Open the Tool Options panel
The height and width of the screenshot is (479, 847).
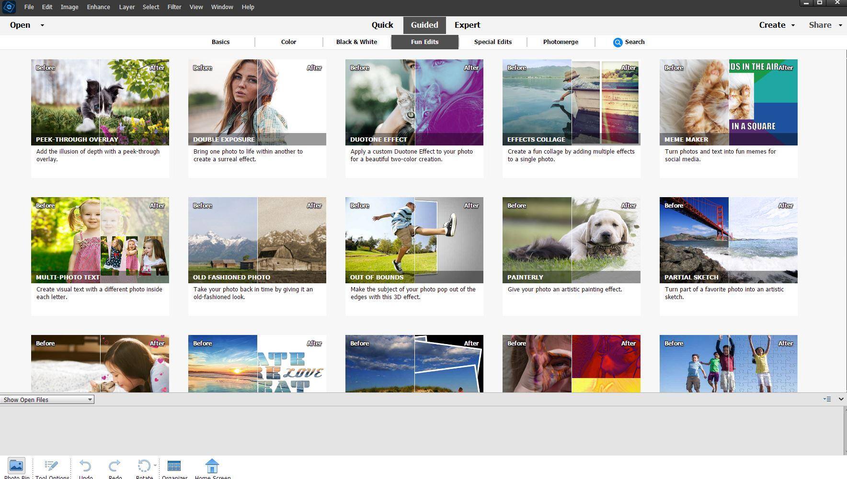[52, 466]
